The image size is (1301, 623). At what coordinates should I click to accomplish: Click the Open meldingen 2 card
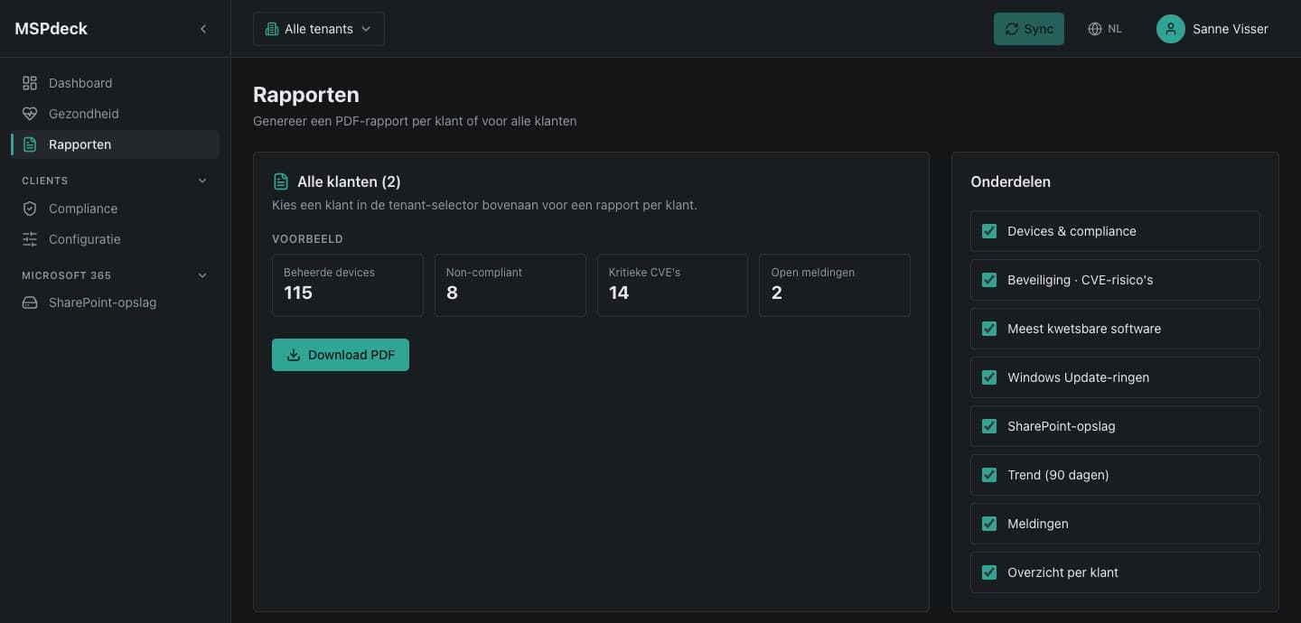835,285
